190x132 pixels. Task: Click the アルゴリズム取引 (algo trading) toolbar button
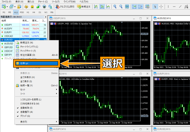[65, 7]
